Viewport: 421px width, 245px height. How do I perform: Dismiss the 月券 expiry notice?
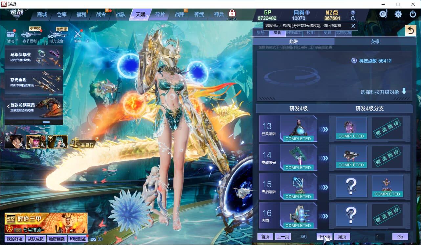tap(353, 26)
